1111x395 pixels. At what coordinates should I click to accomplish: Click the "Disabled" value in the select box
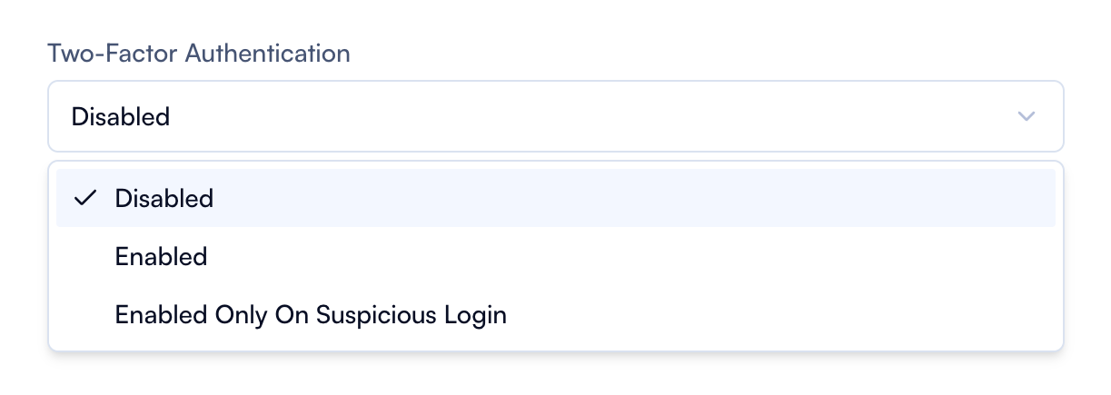121,116
